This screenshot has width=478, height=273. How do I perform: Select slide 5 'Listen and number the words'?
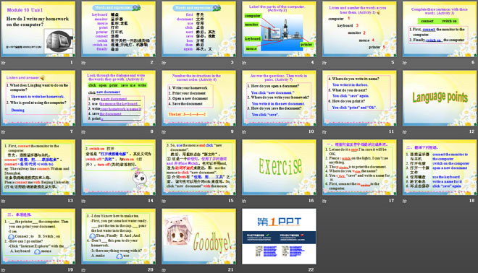[359, 29]
